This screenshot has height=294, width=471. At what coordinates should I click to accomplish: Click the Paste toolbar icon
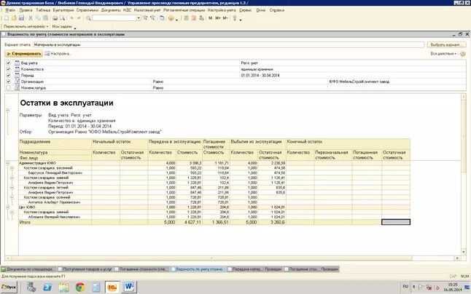pyautogui.click(x=45, y=18)
